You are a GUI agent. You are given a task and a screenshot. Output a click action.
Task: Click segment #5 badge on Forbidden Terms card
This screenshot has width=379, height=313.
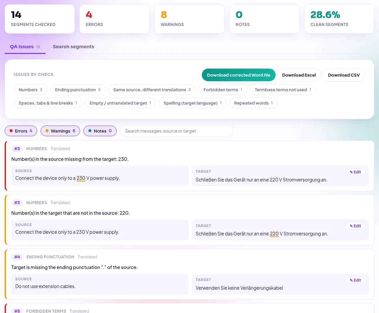click(17, 311)
